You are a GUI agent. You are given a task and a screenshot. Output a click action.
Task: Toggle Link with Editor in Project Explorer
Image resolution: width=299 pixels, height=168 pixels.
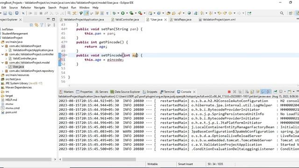pyautogui.click(x=36, y=25)
